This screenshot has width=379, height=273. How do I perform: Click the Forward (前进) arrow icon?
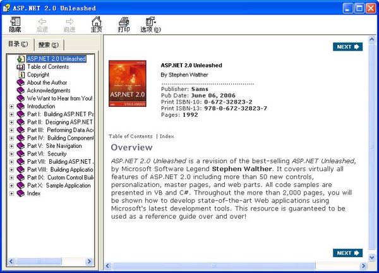point(69,21)
